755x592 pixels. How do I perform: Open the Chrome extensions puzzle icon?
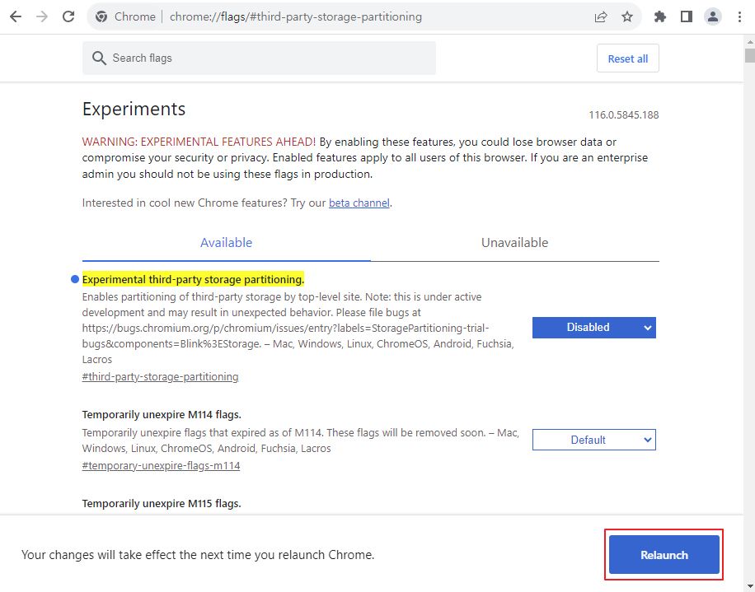click(659, 16)
